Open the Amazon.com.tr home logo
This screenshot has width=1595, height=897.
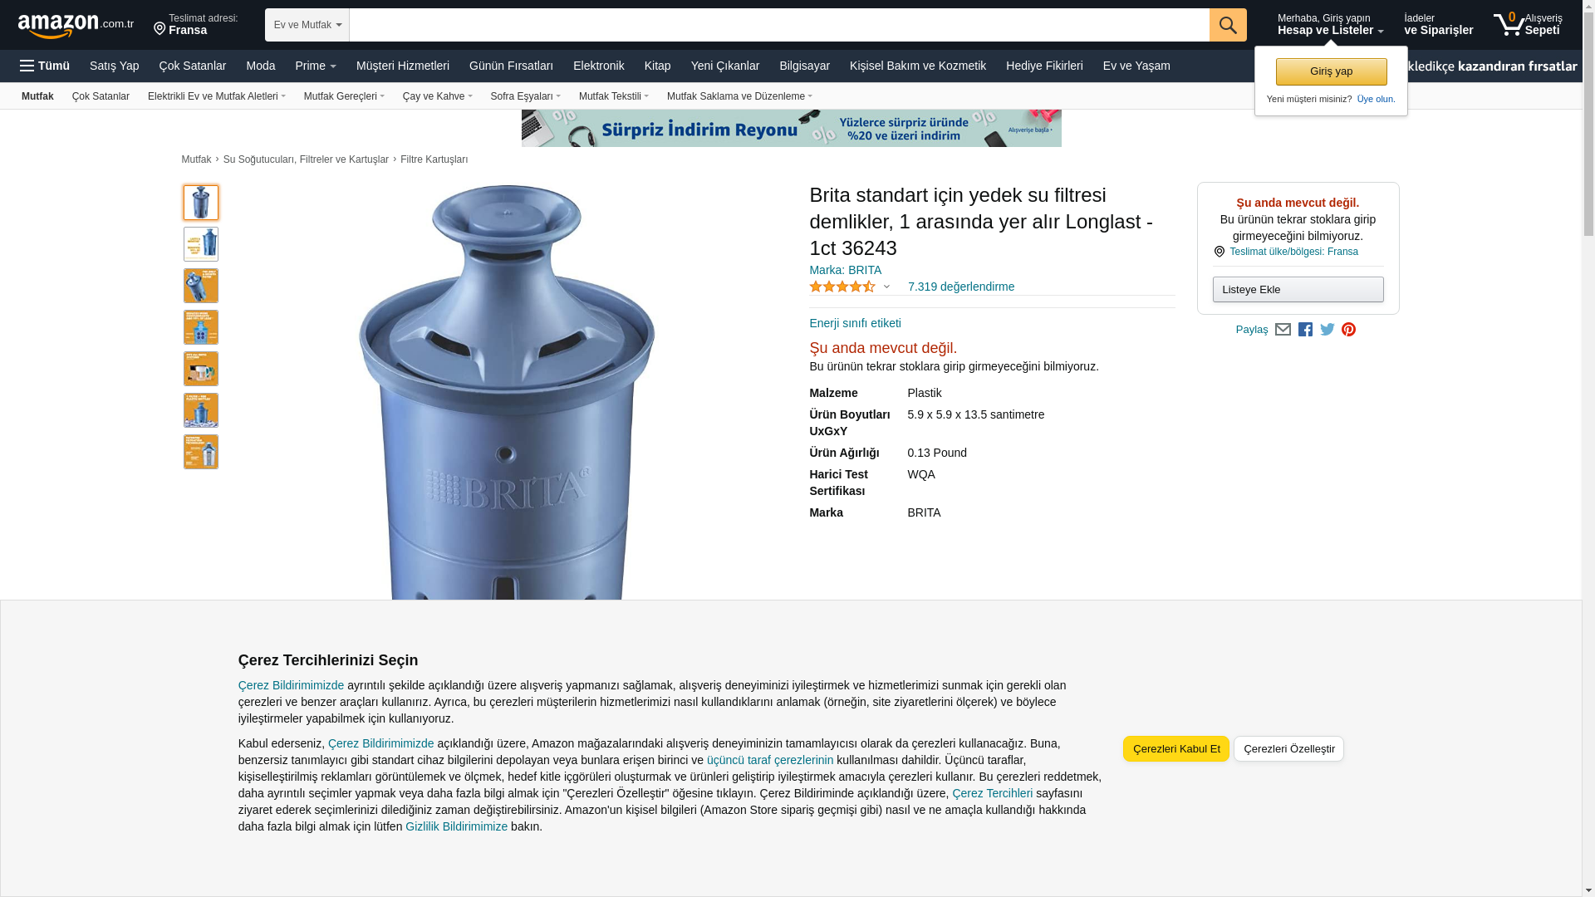pos(76,26)
